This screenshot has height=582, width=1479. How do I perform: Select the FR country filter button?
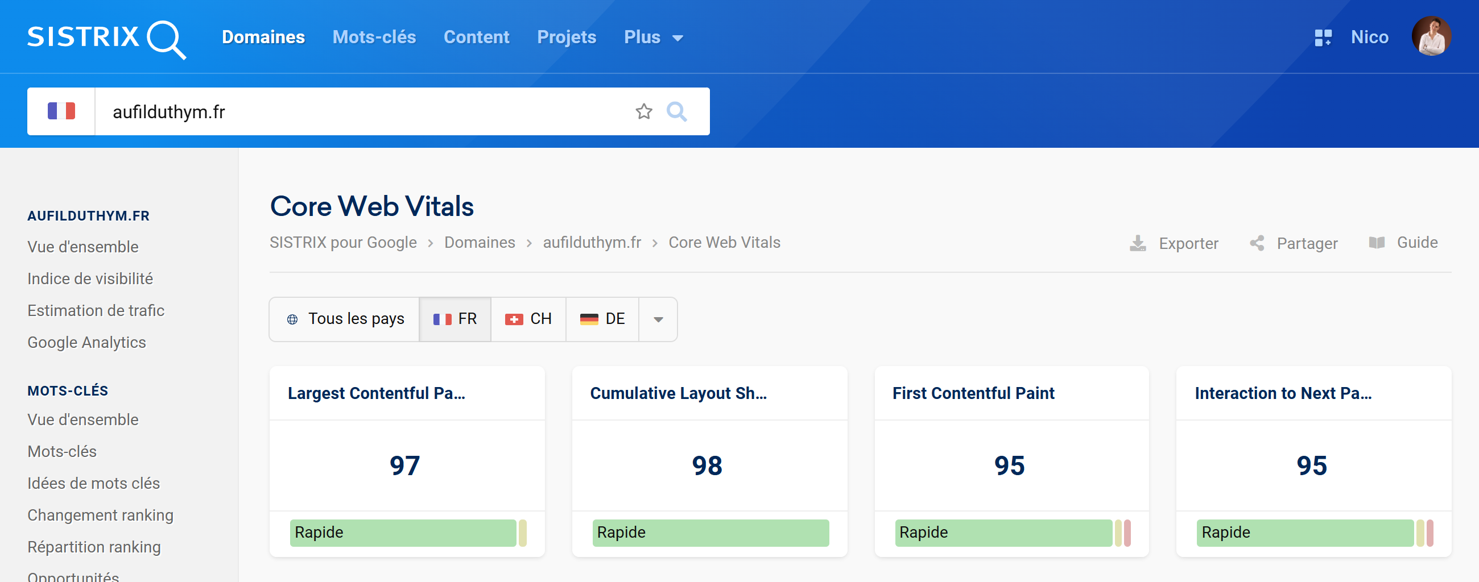click(455, 319)
